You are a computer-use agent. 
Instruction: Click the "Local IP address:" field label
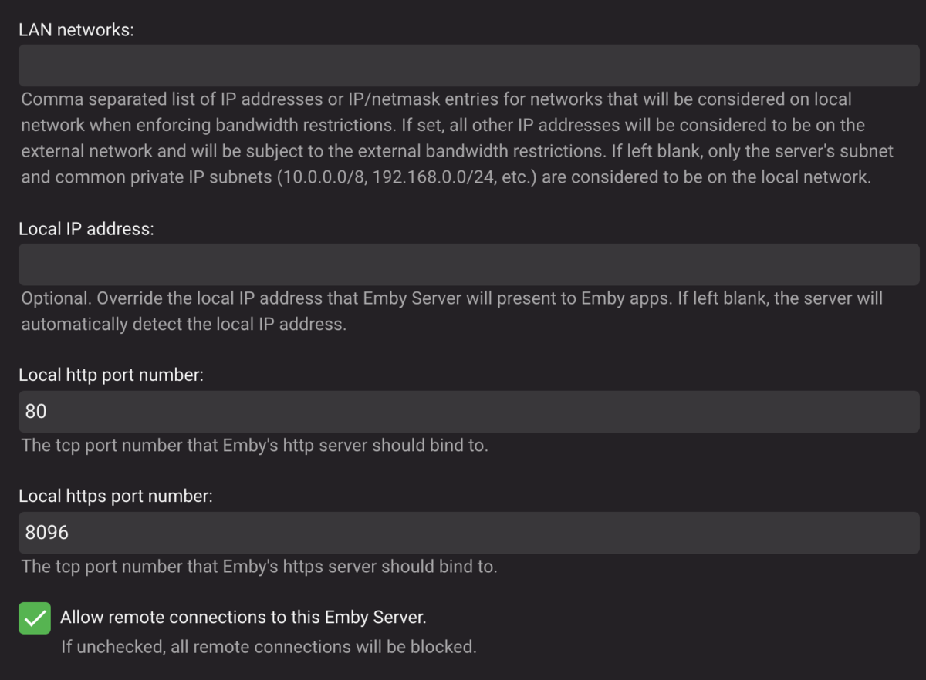[x=86, y=230]
